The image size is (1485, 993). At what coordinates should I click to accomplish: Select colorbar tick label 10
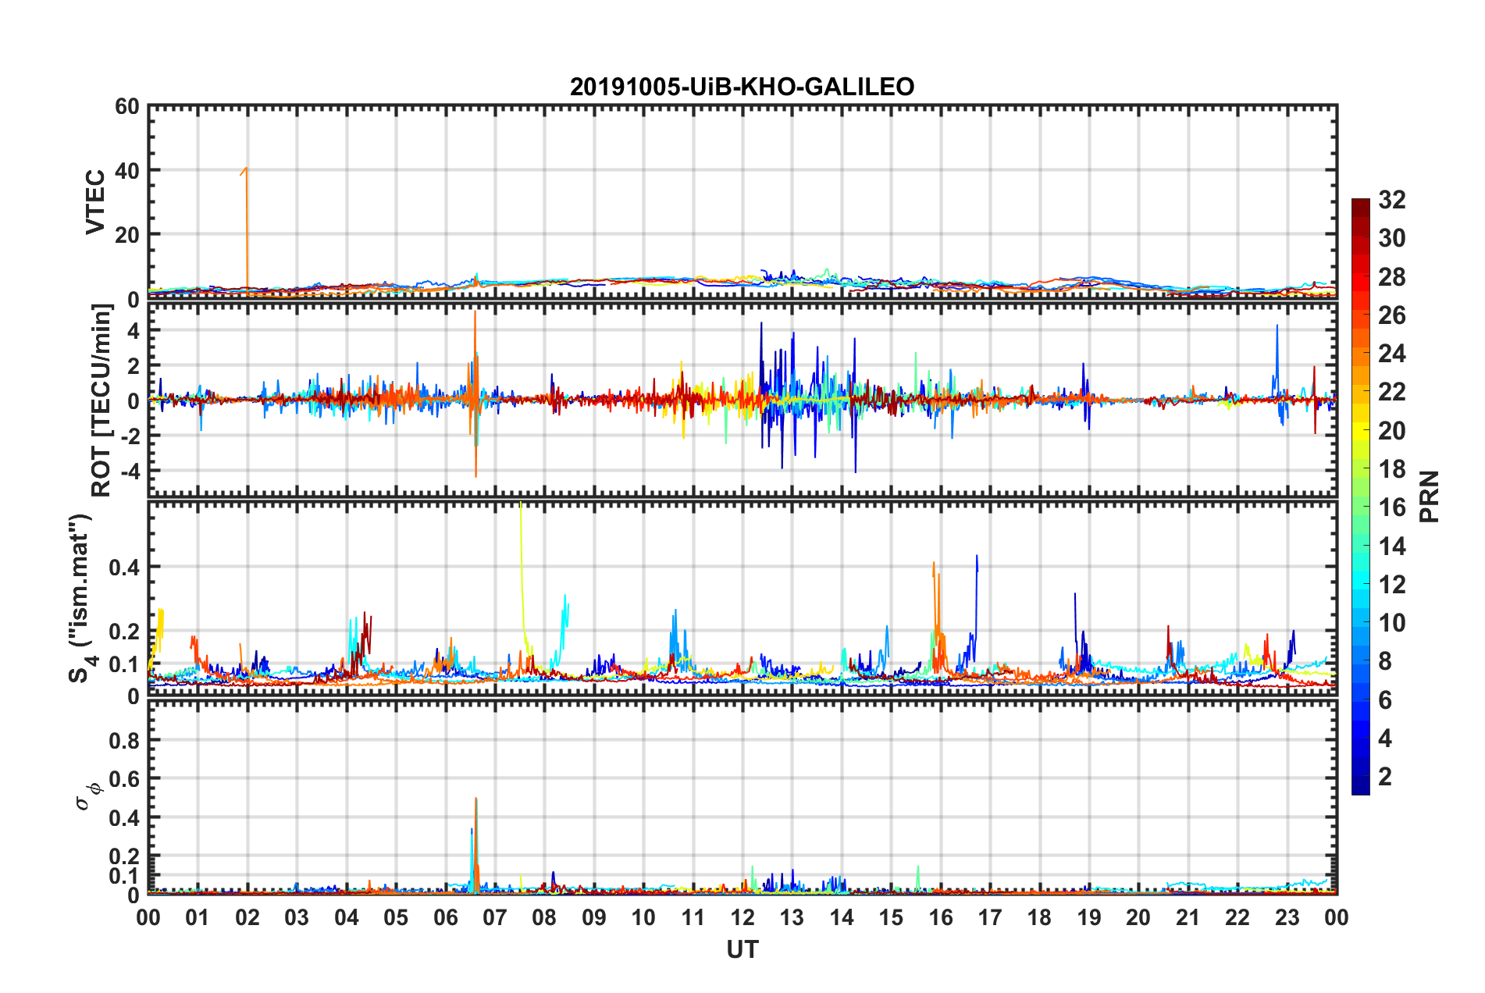click(1392, 623)
